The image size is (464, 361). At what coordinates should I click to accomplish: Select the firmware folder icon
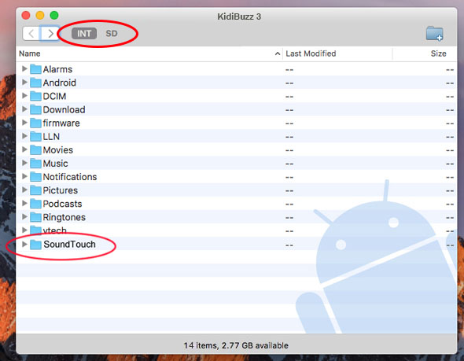(35, 123)
